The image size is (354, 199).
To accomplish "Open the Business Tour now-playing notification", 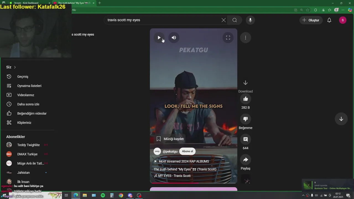I will pos(328,185).
